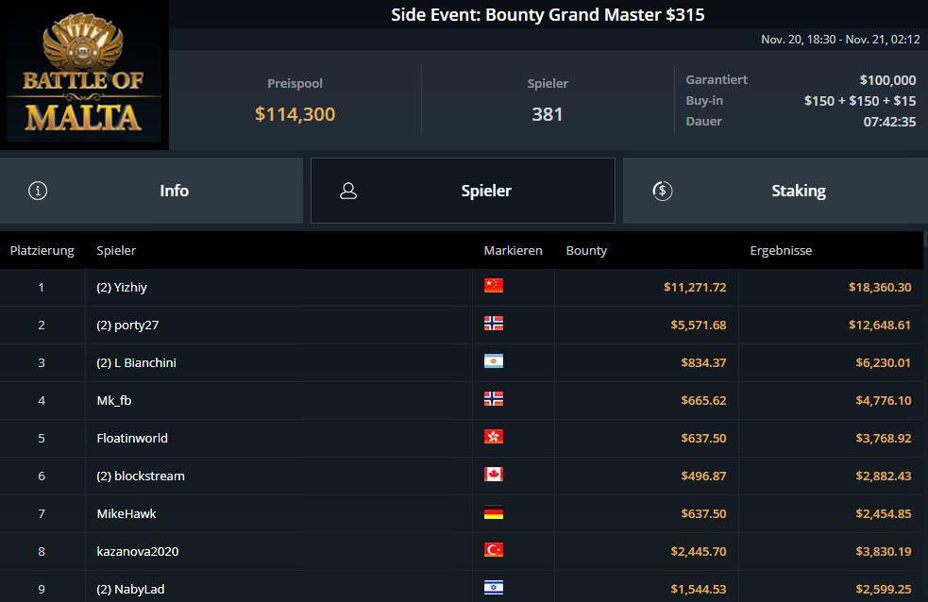Click the Israel flag beside NabyLad
Image resolution: width=928 pixels, height=602 pixels.
(x=493, y=588)
